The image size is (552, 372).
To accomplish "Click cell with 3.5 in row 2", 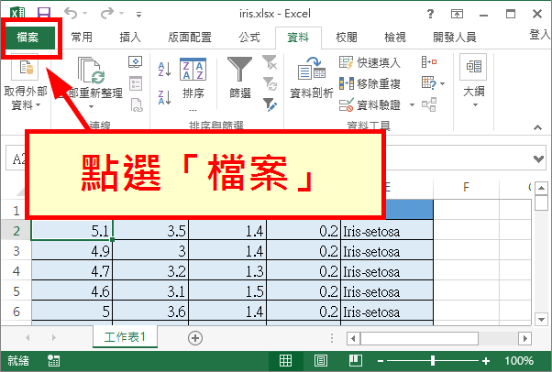I will (150, 231).
